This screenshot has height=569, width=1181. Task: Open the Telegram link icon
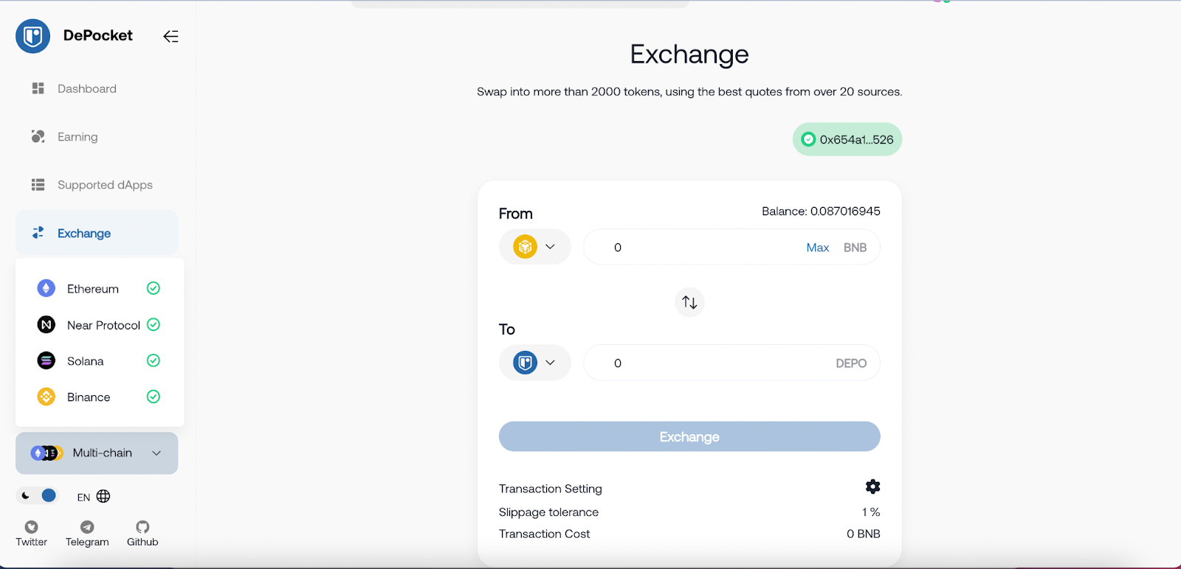tap(87, 527)
